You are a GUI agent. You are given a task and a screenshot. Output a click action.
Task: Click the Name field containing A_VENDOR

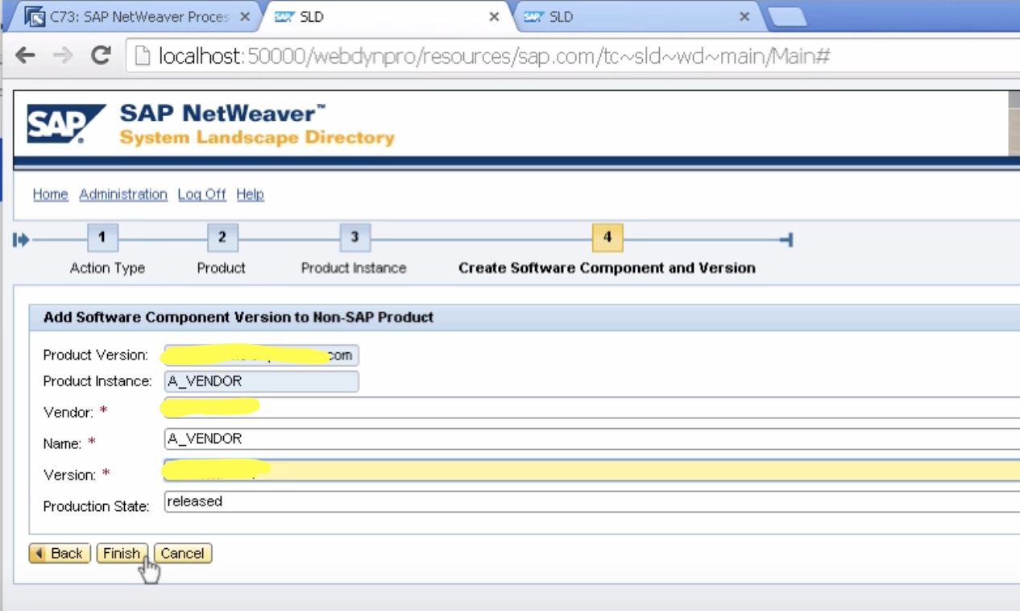[x=591, y=439]
